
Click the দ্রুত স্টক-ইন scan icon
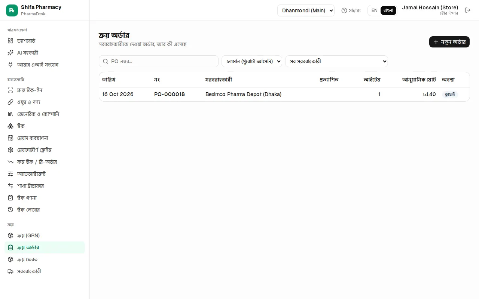tap(10, 90)
